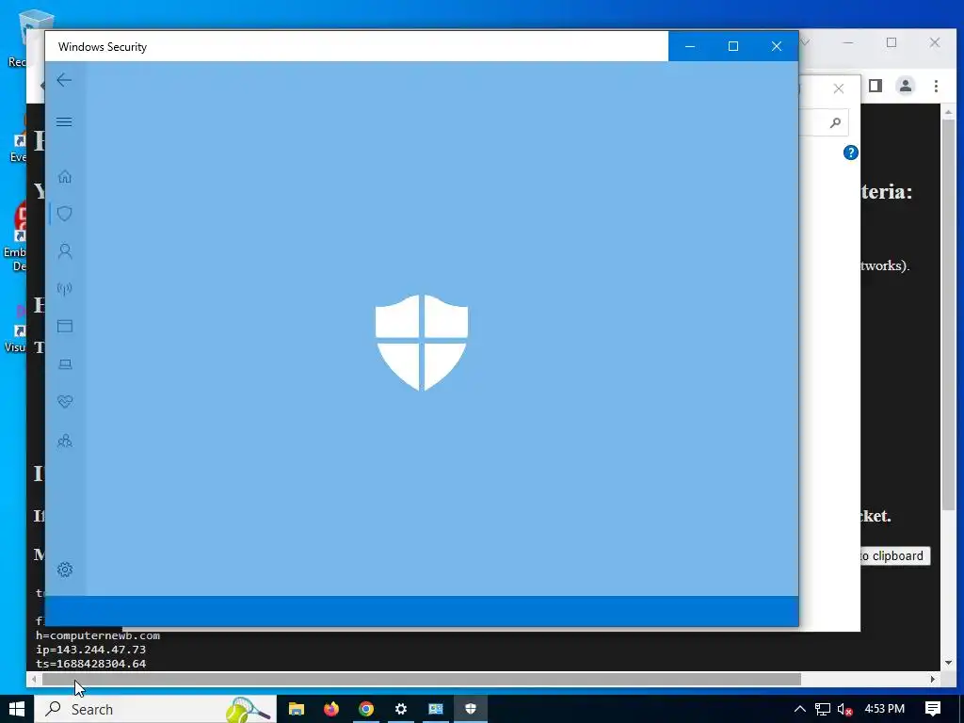Click the 'to clipboard' button in Chrome
This screenshot has height=723, width=964.
point(895,555)
